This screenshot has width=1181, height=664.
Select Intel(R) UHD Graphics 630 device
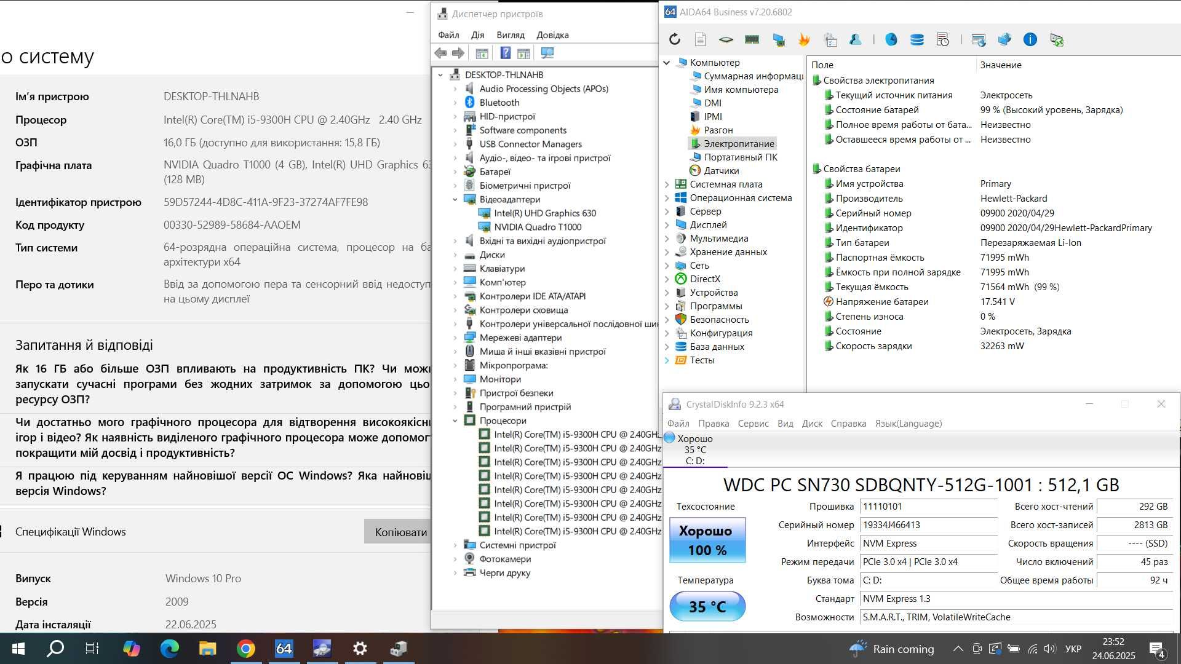tap(545, 213)
